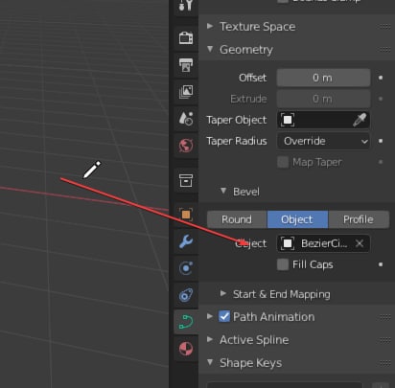Animate the Fill Caps property dot
Image resolution: width=395 pixels, height=388 pixels.
pos(381,264)
